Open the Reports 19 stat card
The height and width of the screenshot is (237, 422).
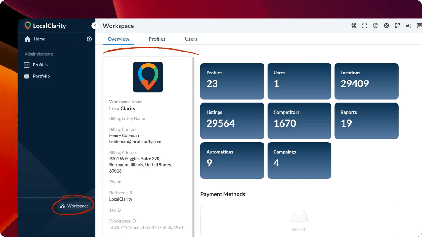tap(366, 121)
